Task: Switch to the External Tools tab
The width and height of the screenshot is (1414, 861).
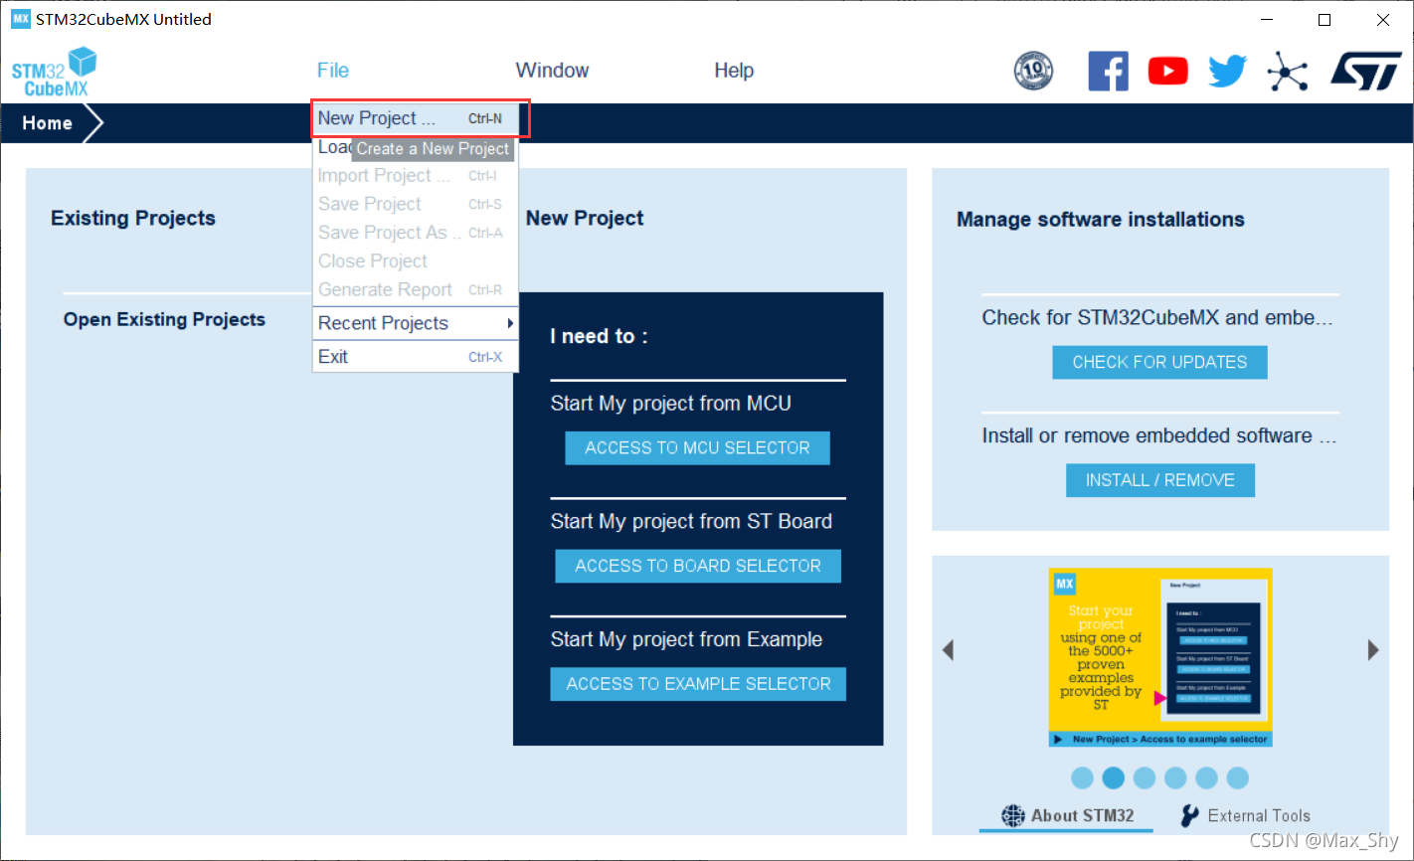Action: click(1245, 815)
